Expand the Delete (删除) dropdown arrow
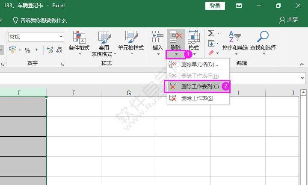308x185 pixels. (176, 54)
